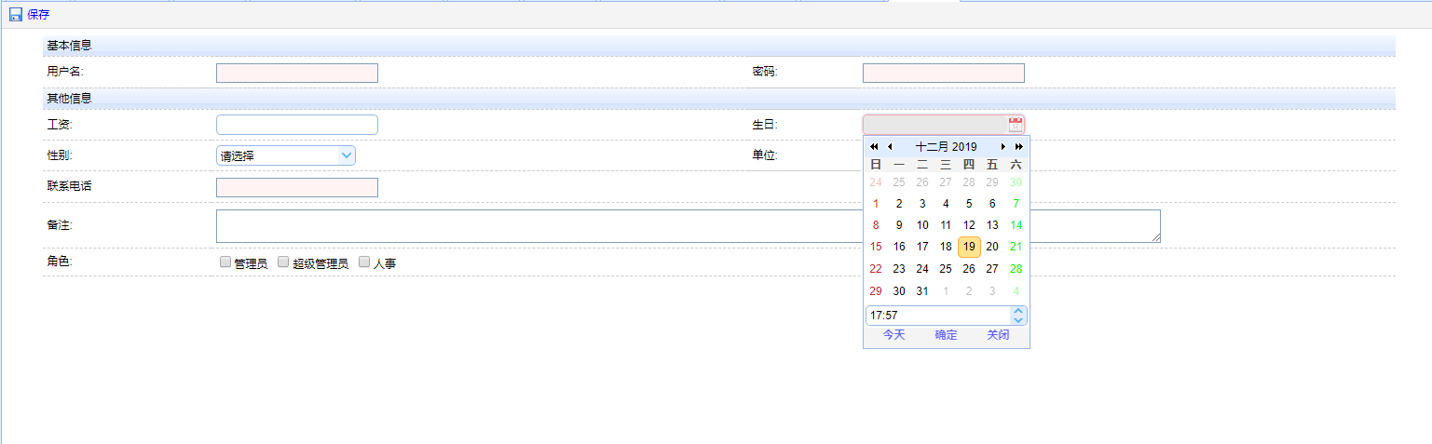Select day 21 in the calendar
This screenshot has width=1432, height=444.
point(1016,247)
